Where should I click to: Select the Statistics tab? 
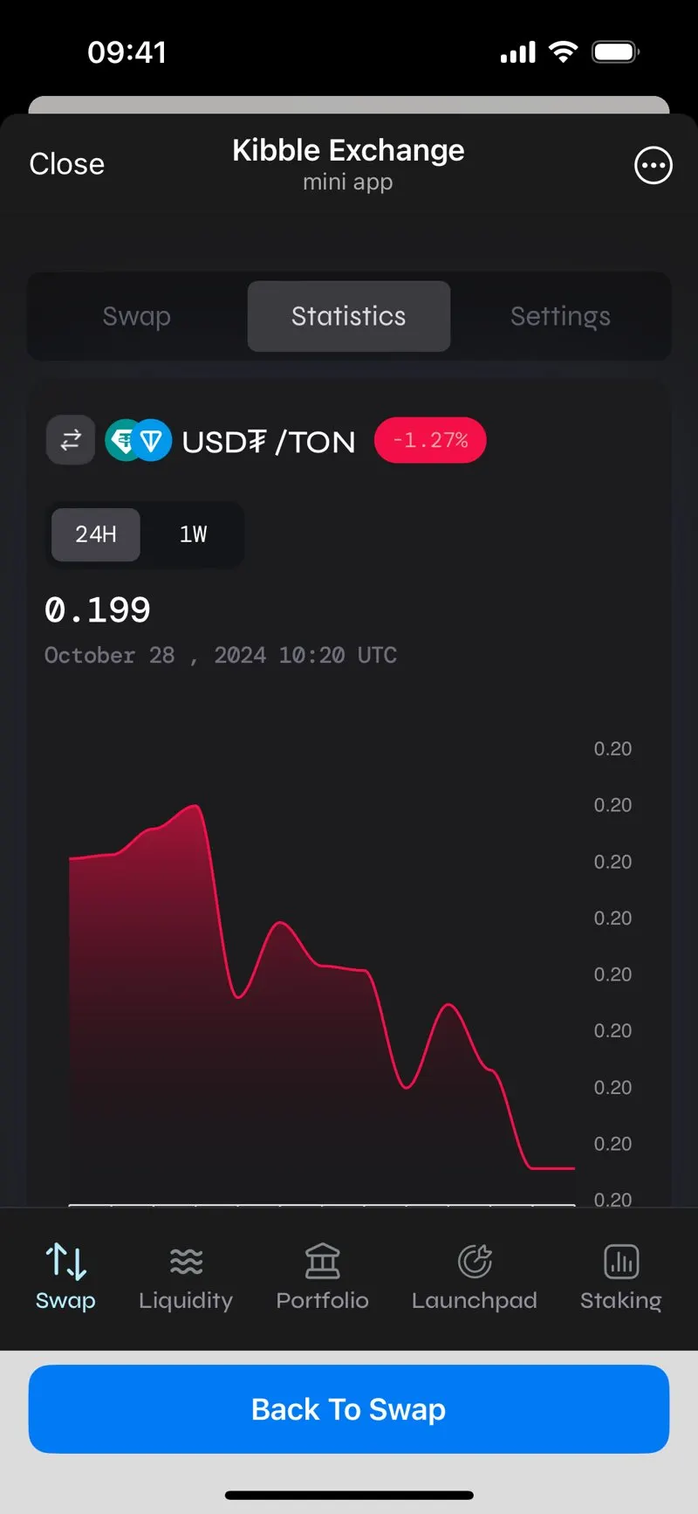pos(349,316)
